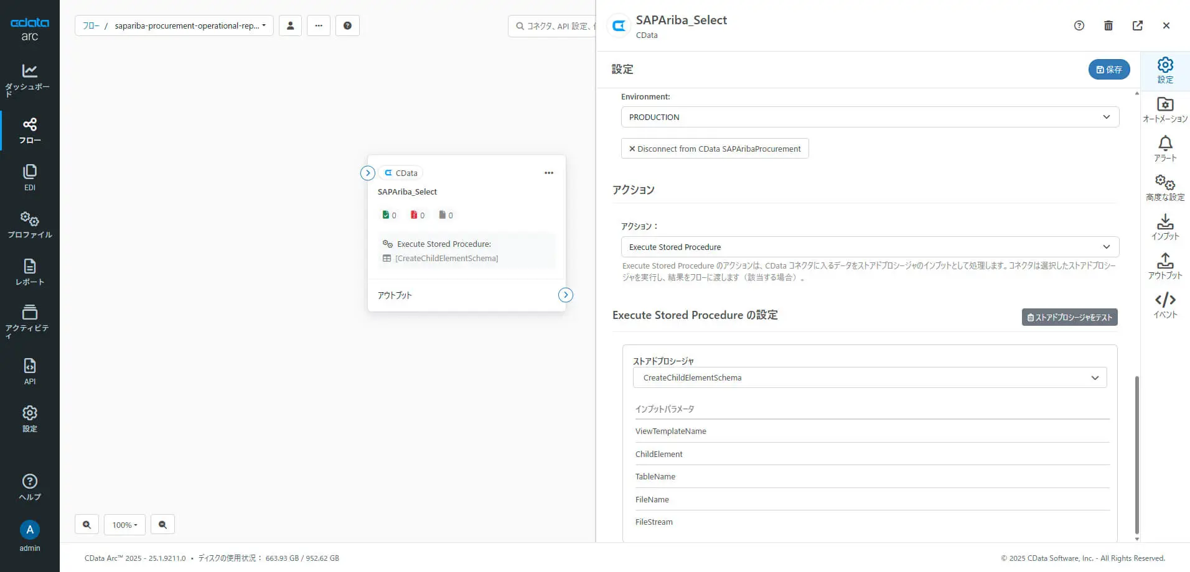Click the Test Stored Procedure button
Viewport: 1190px width, 572px height.
click(1069, 317)
